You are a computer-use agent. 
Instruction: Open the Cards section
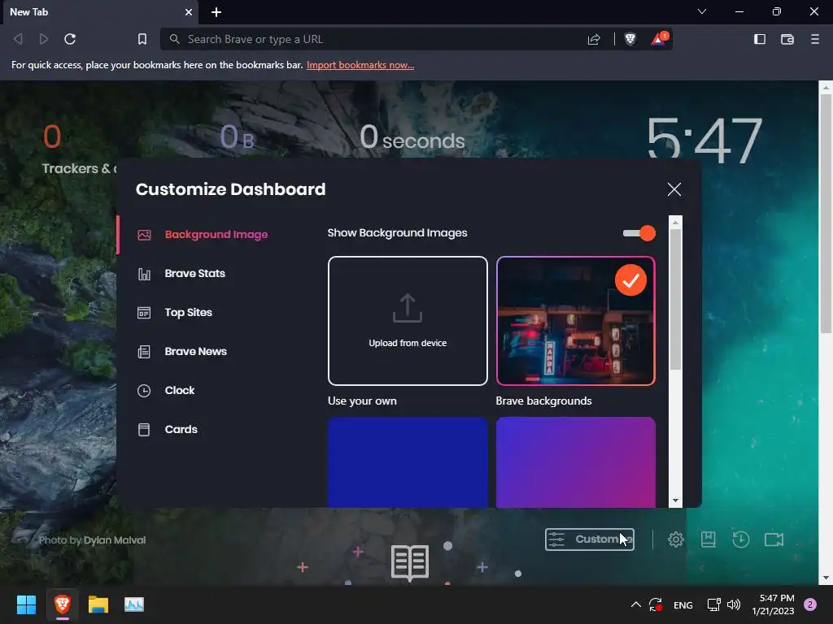[168, 429]
